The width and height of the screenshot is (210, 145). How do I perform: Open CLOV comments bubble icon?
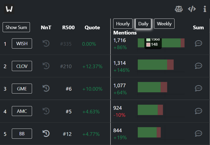pos(198,66)
